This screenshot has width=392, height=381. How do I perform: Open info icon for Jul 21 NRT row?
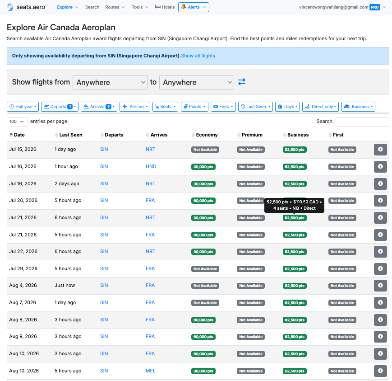pyautogui.click(x=380, y=218)
